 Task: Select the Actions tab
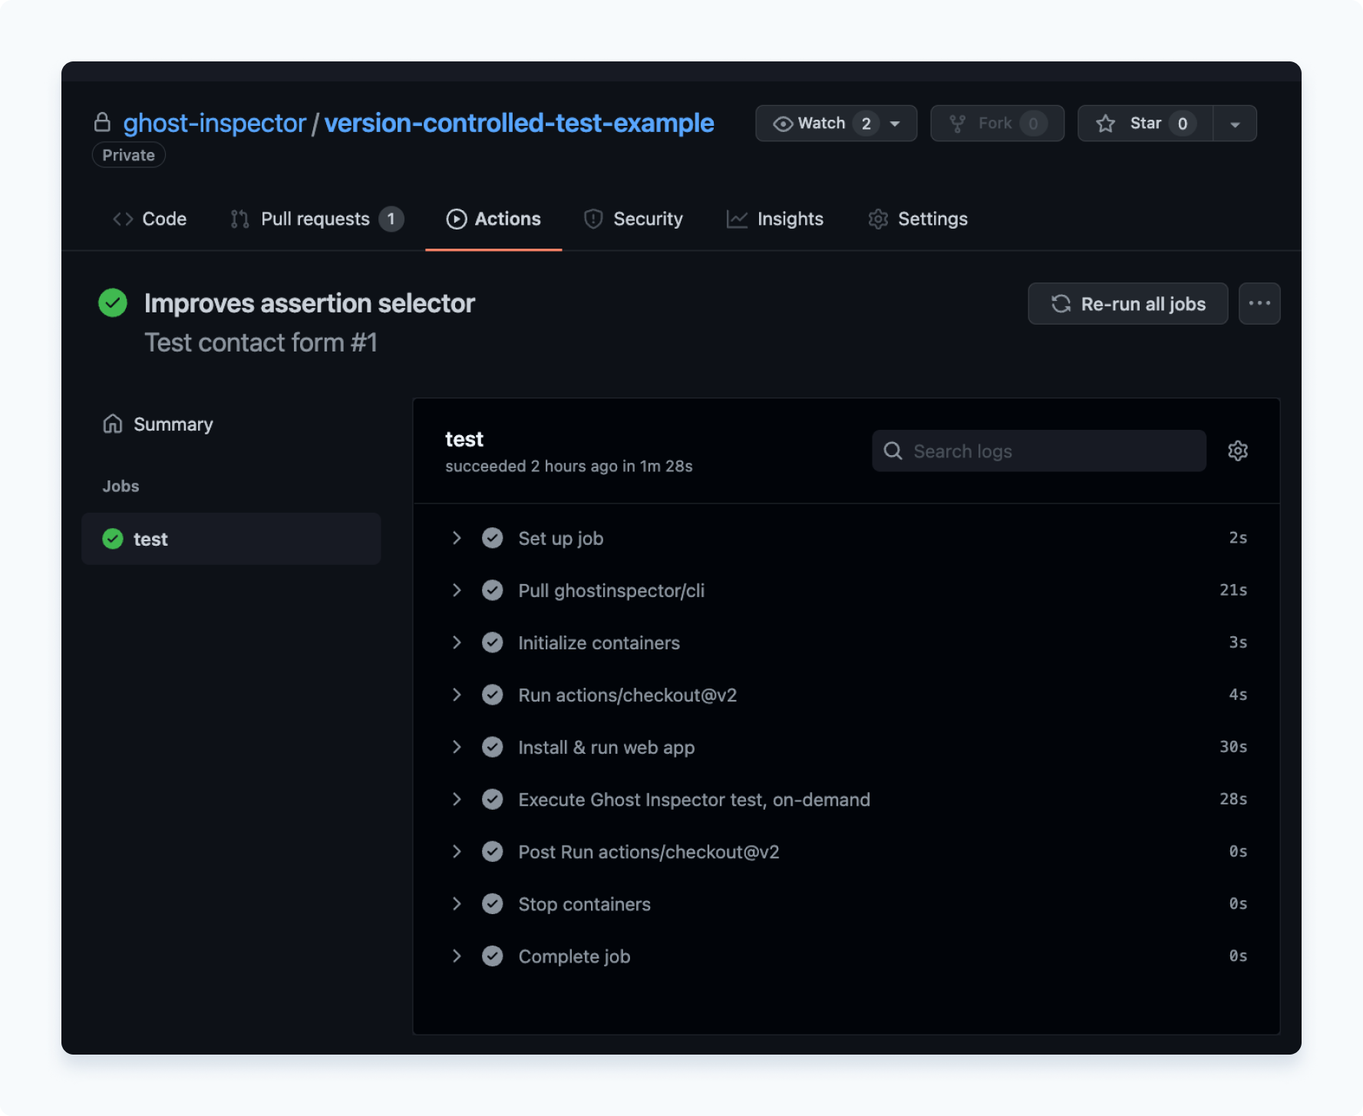click(493, 219)
